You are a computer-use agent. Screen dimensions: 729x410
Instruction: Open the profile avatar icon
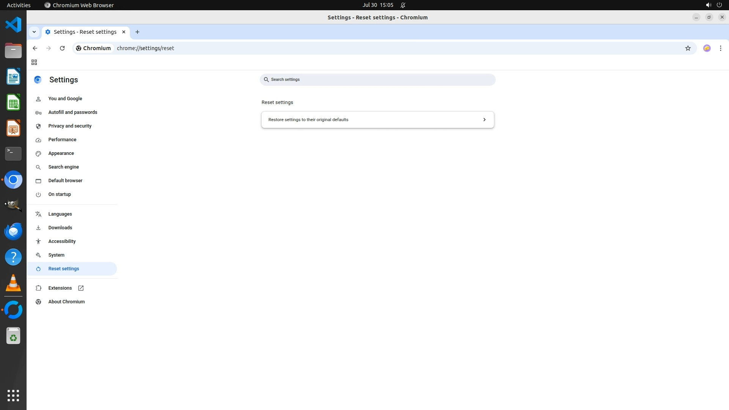pyautogui.click(x=707, y=48)
